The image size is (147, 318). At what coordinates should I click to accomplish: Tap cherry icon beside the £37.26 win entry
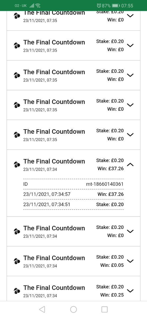coord(17,165)
